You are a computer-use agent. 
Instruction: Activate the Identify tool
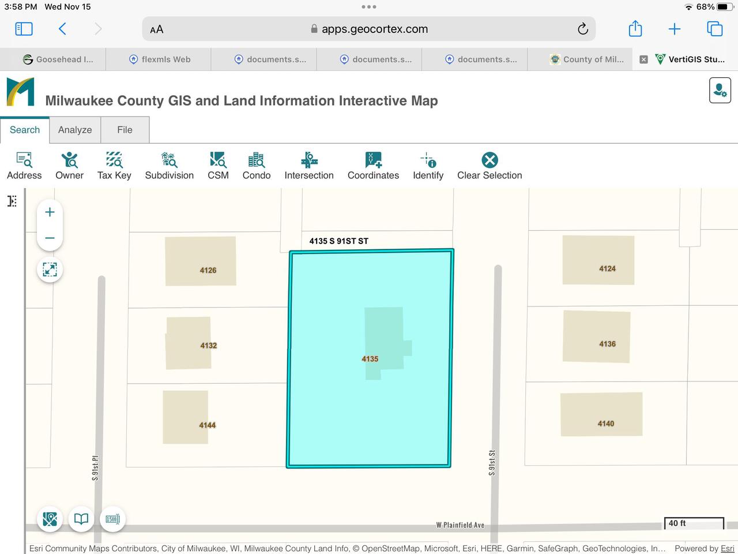pyautogui.click(x=428, y=166)
